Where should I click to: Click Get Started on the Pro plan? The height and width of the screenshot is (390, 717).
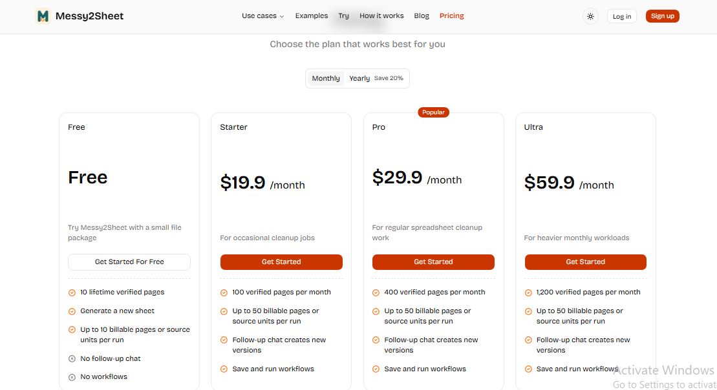(x=433, y=262)
